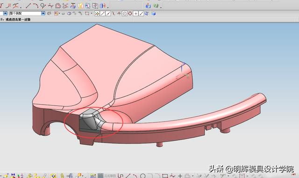Viewport: 299px width, 178px height.
Task: Open the 整个装配 selection scope dropdown
Action: coord(43,13)
